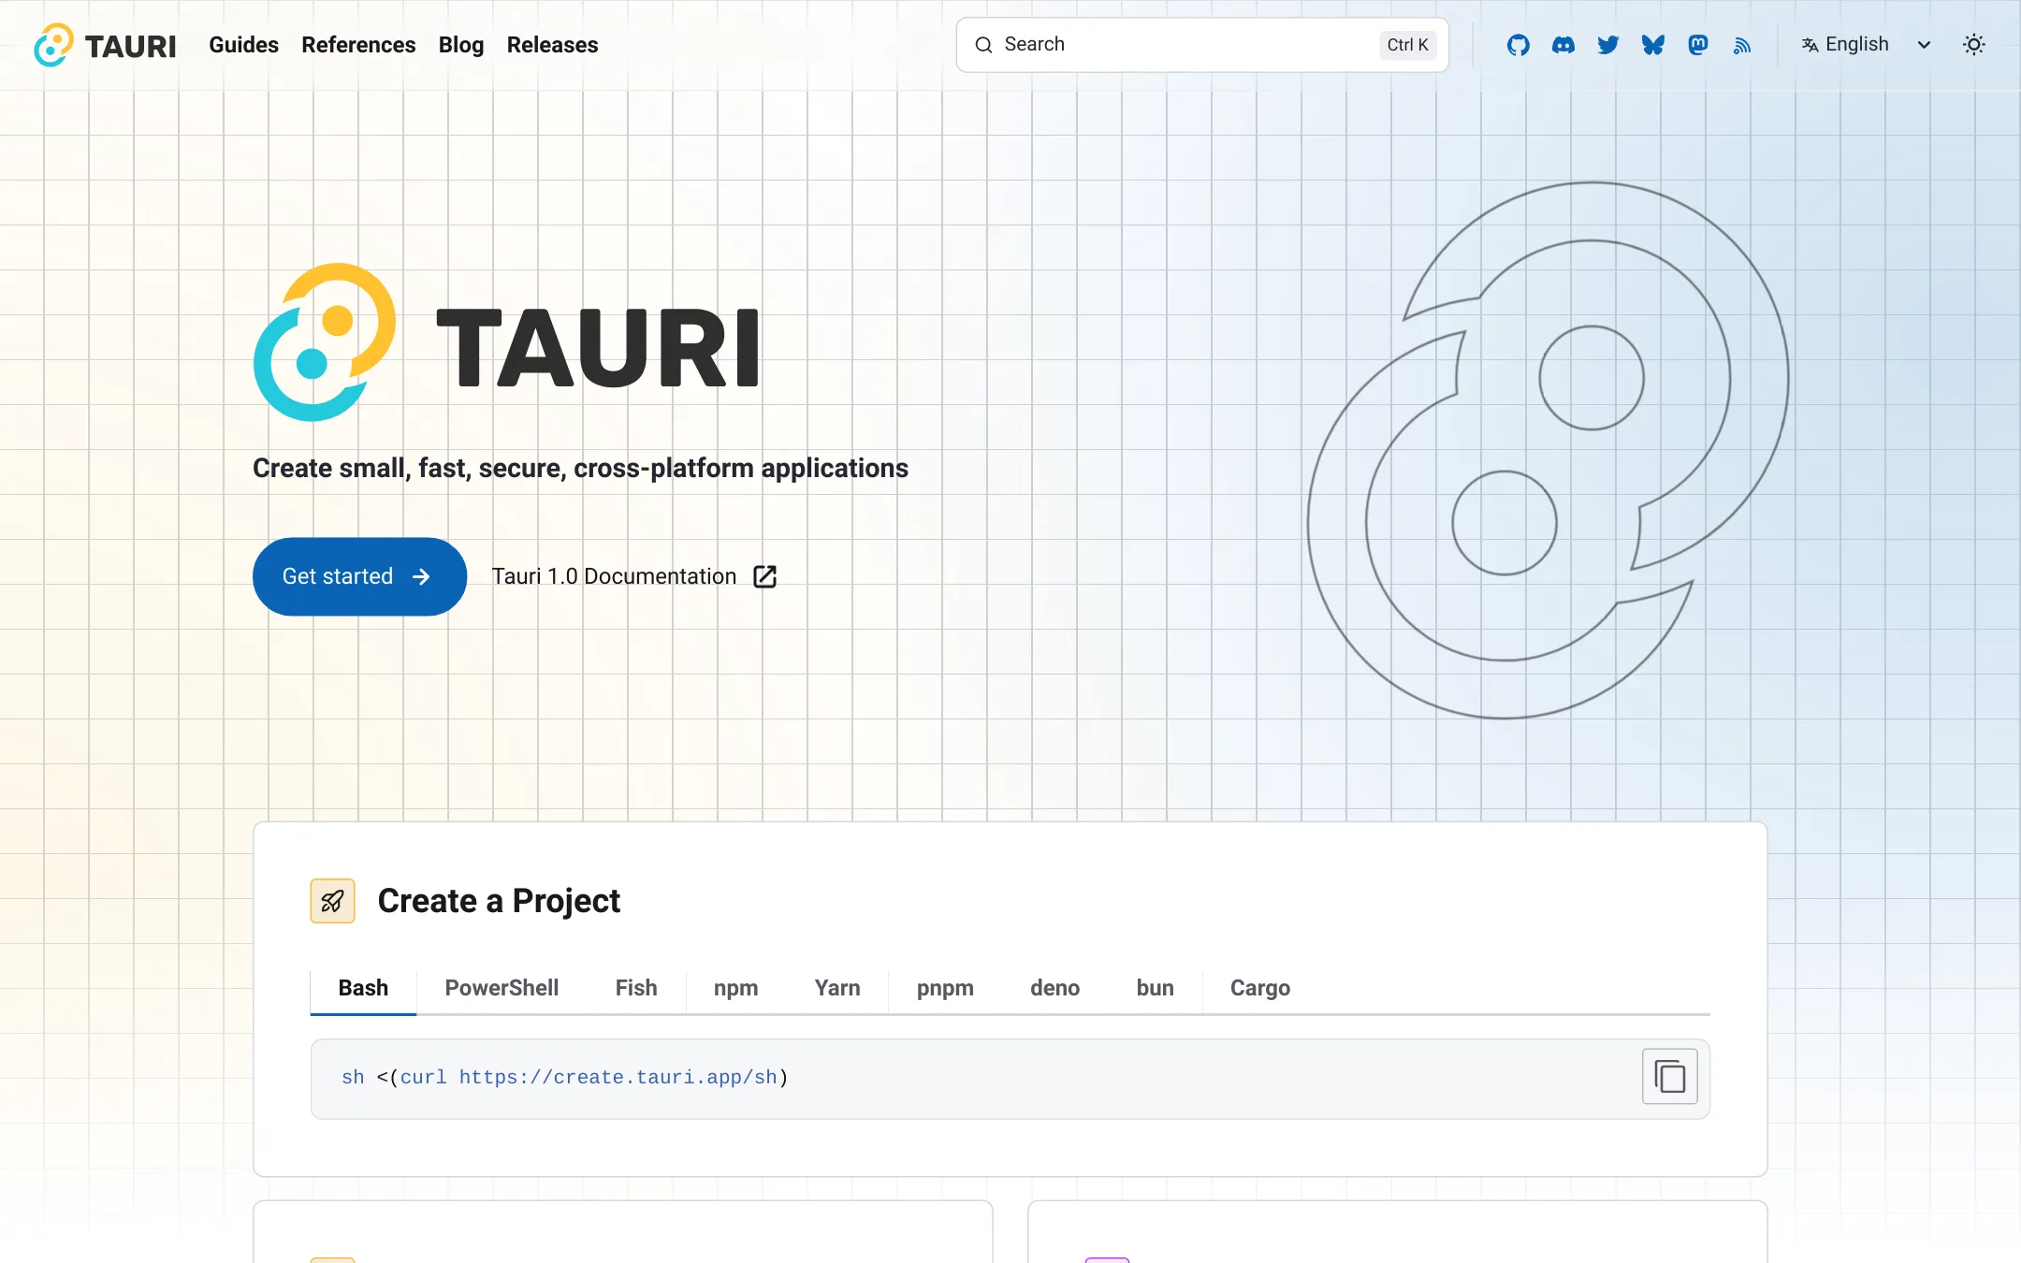The width and height of the screenshot is (2021, 1263).
Task: Select the Bash tab
Action: tap(363, 988)
